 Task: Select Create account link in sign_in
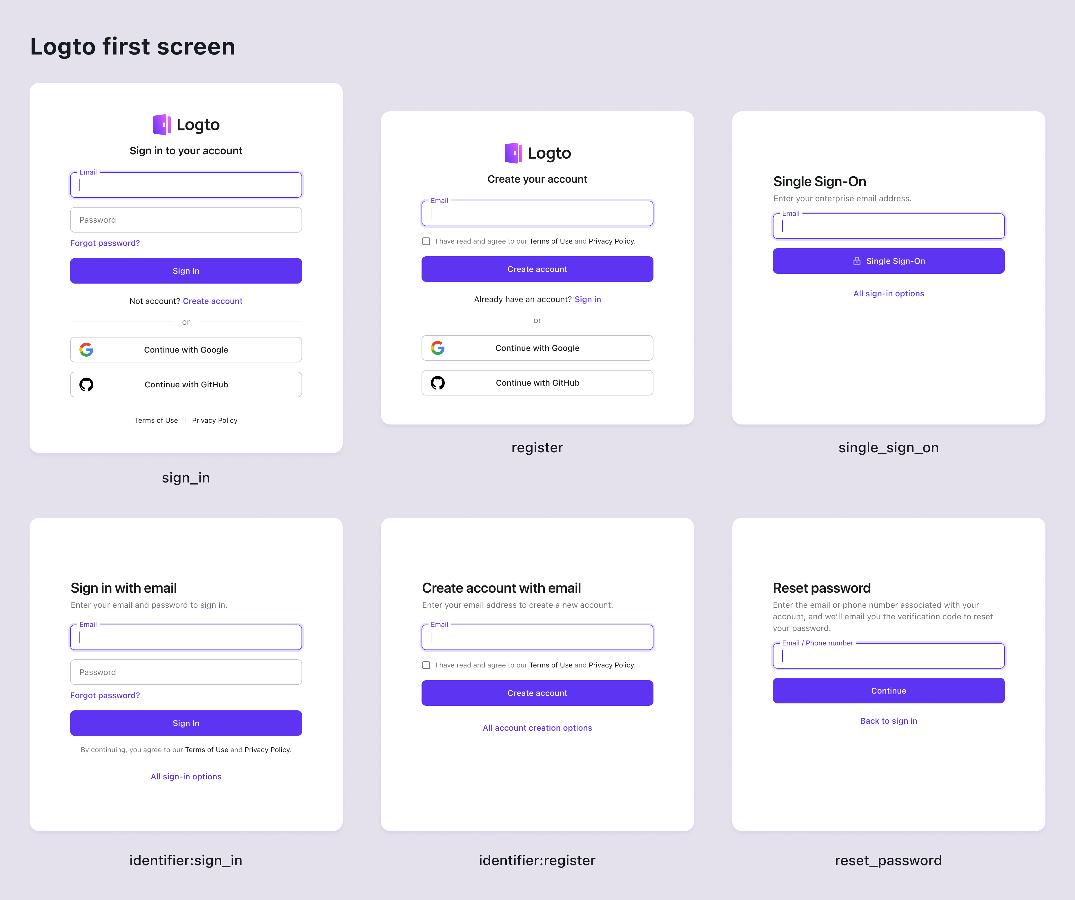[x=213, y=301]
